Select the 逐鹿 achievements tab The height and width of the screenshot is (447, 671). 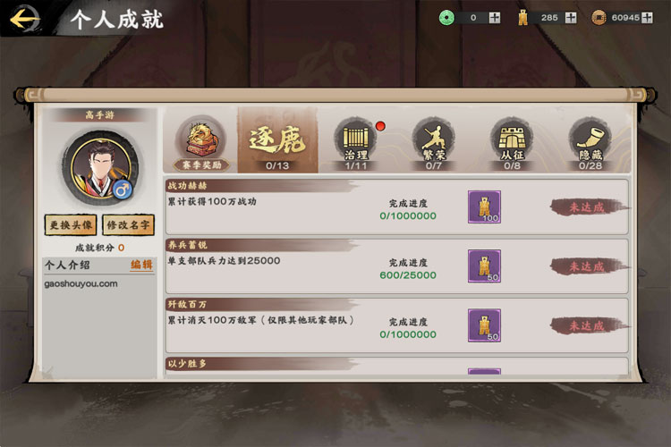click(277, 140)
